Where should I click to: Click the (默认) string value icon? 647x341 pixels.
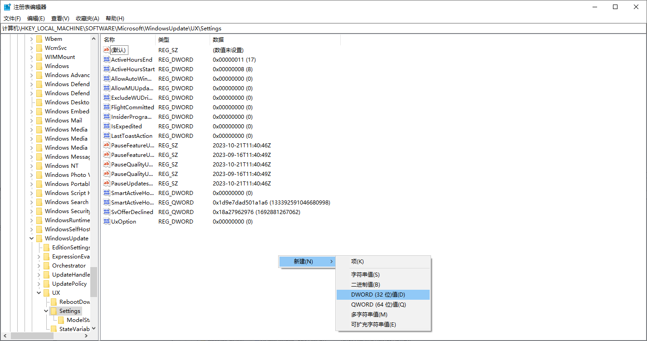(107, 50)
